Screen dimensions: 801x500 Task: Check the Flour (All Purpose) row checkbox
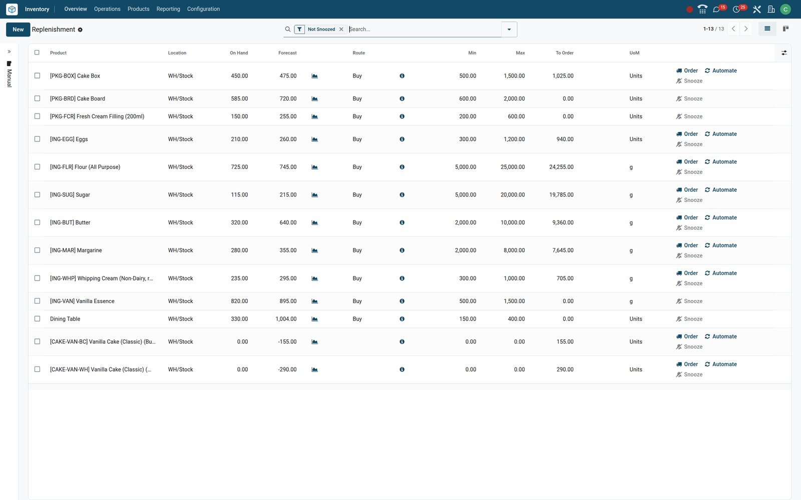37,167
